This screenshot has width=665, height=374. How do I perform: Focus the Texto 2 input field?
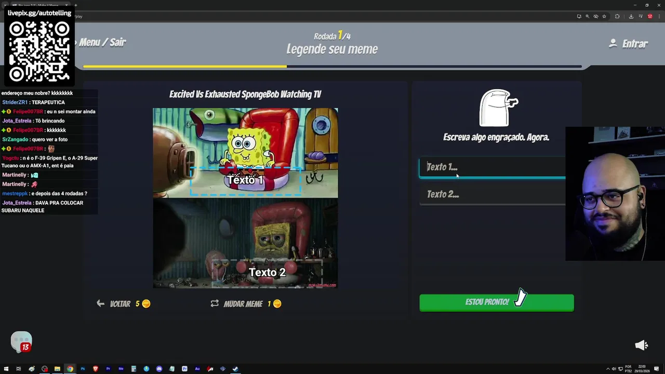tap(492, 194)
